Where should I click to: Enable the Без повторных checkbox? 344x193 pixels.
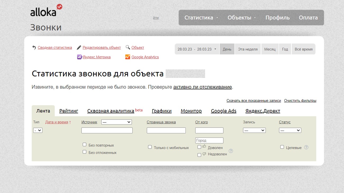[84, 145]
